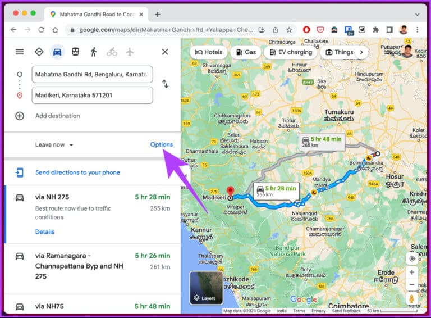431x318 pixels.
Task: Toggle browser side panel
Action: pyautogui.click(x=389, y=30)
